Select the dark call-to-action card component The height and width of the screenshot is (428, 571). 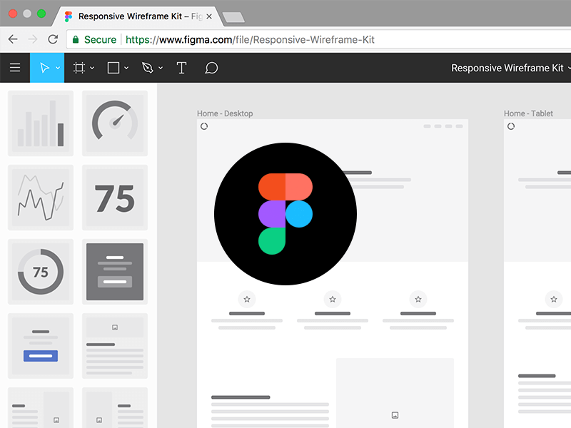click(115, 272)
